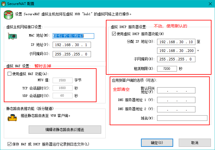The width and height of the screenshot is (215, 150).
Task: Click DHCP start address field 192.168.30.10
Action: 176,42
